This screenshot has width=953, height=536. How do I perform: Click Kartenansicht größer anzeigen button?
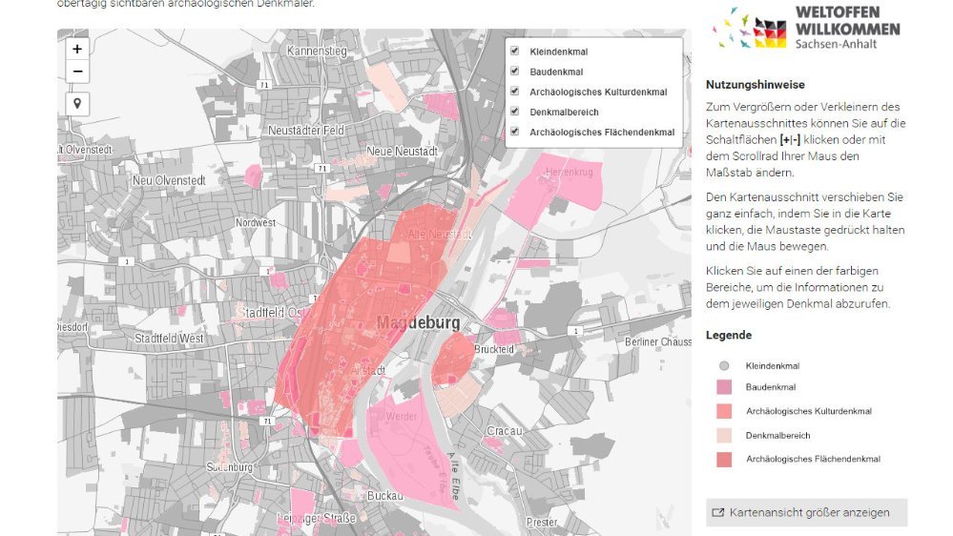[x=806, y=512]
